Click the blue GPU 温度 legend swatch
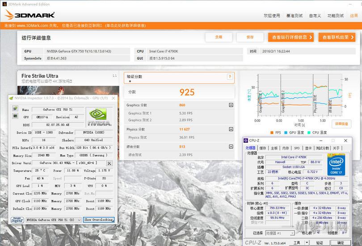This screenshot has height=246, width=362. click(286, 133)
